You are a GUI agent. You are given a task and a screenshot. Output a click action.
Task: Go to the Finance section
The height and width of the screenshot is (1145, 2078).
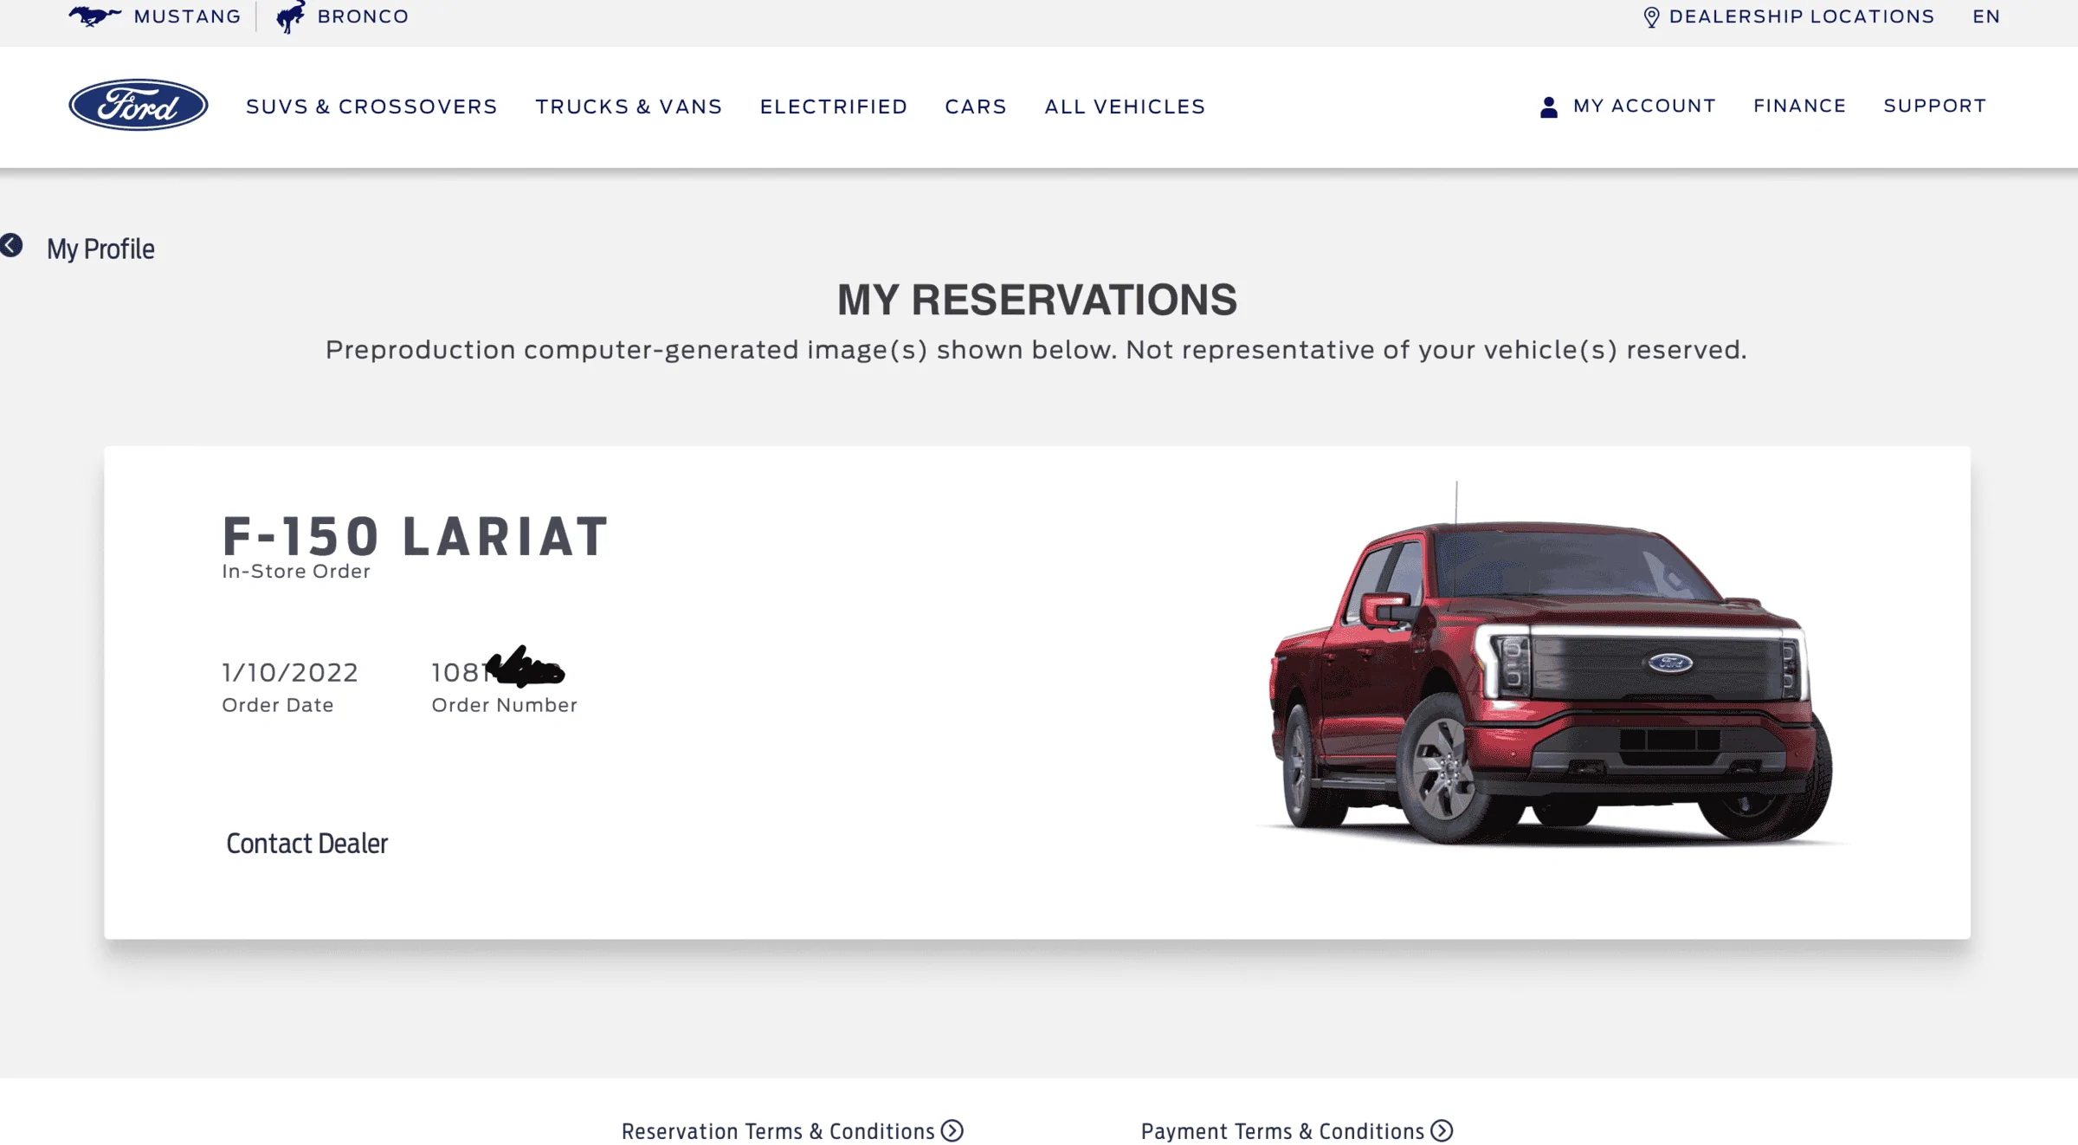click(x=1800, y=106)
